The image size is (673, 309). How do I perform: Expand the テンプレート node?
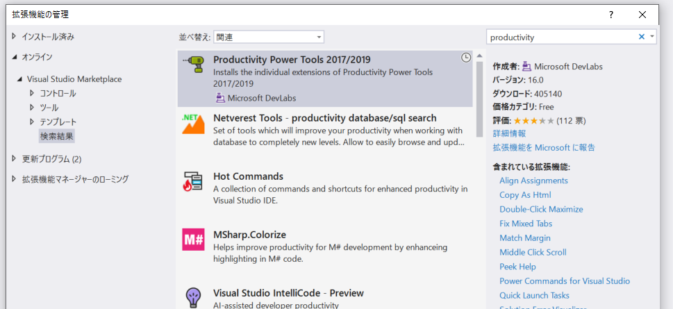tap(32, 122)
